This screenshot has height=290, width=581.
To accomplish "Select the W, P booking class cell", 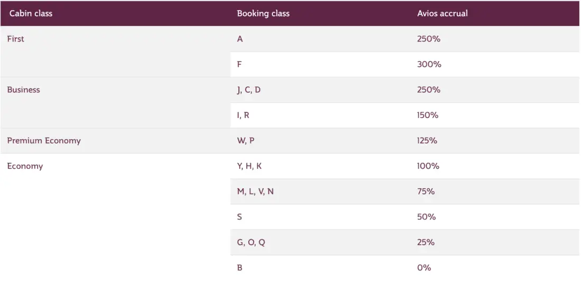I will coord(246,141).
